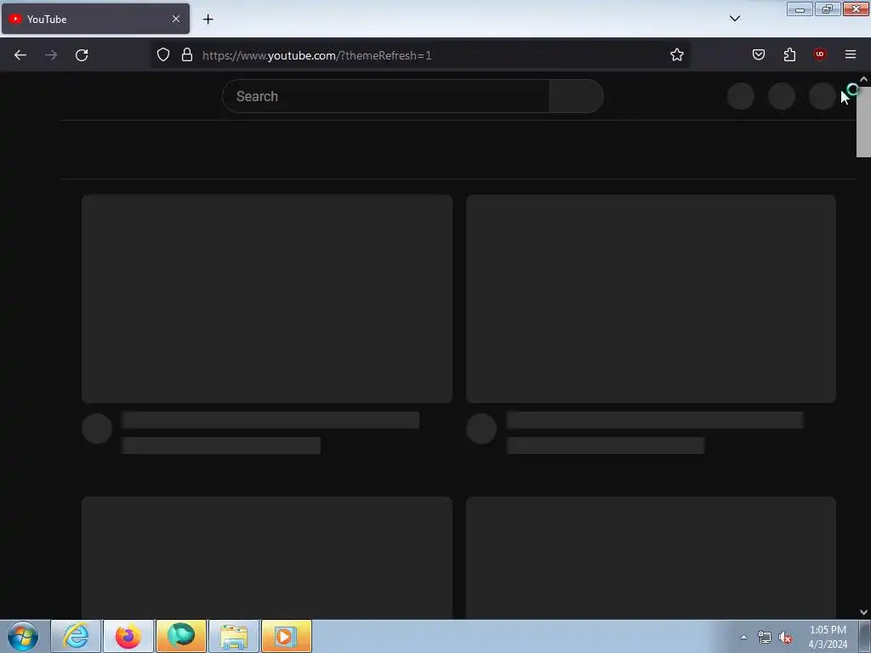Open the Firefox hamburger menu
Screen dimensions: 871x653
click(850, 54)
